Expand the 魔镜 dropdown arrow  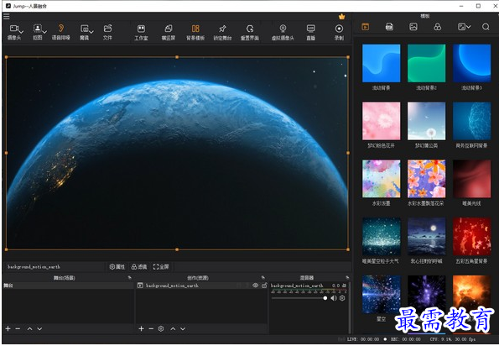tap(91, 32)
